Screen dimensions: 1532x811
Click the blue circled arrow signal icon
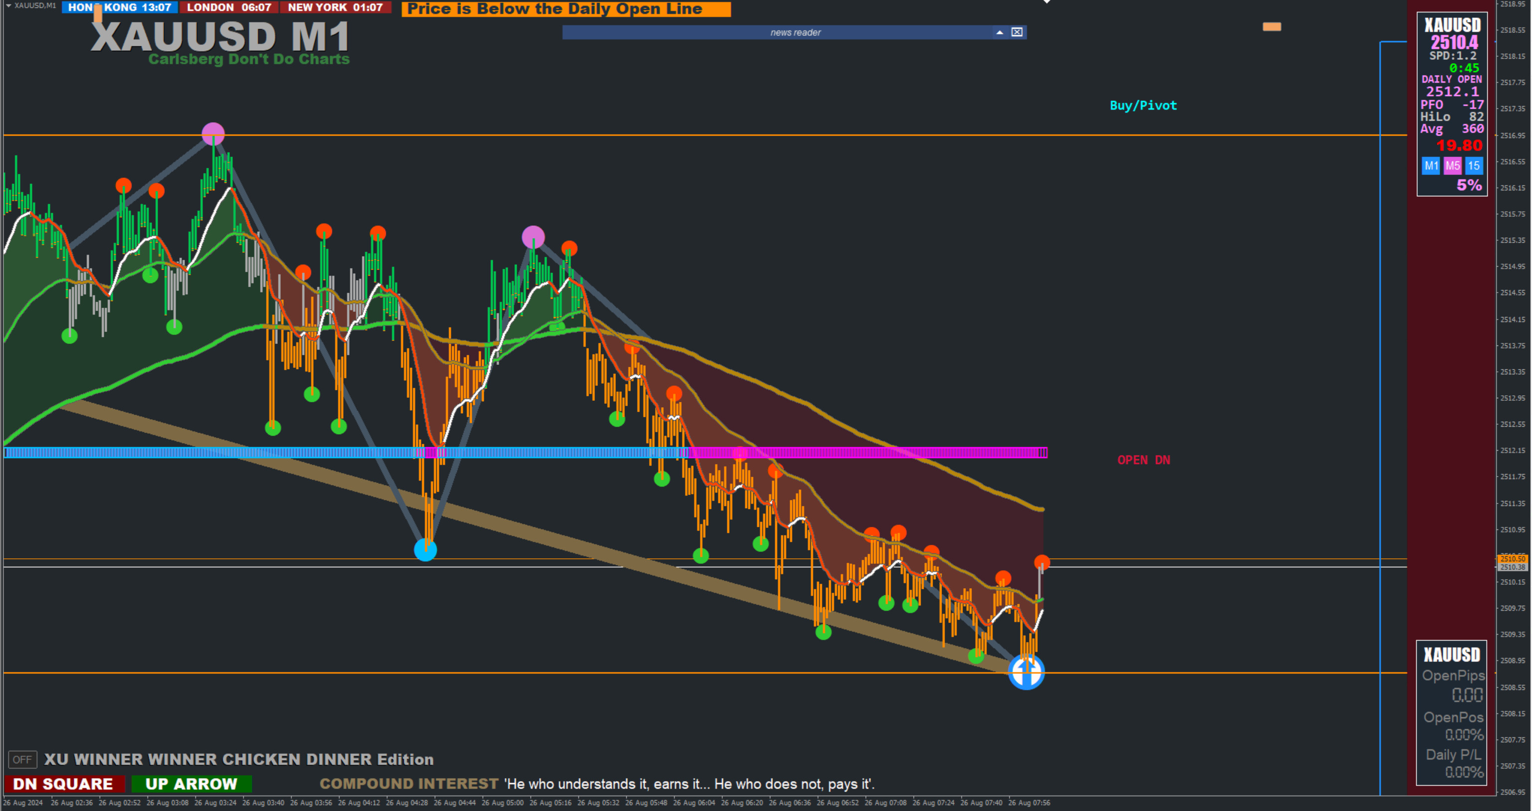tap(1026, 672)
